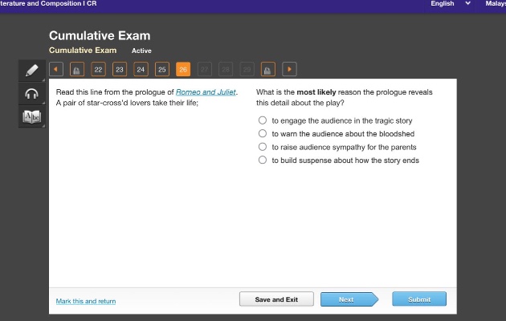Submit the exam with Submit button
Screen dimensions: 506x321
click(419, 299)
